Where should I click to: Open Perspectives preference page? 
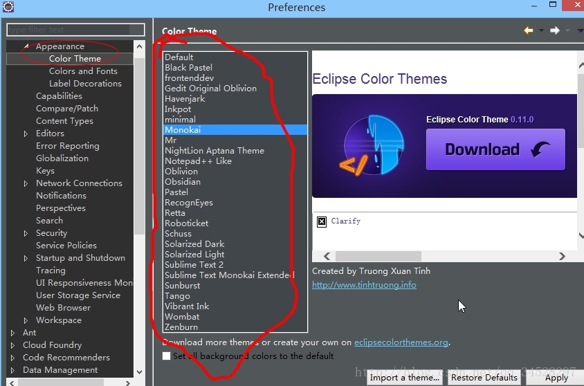point(61,208)
